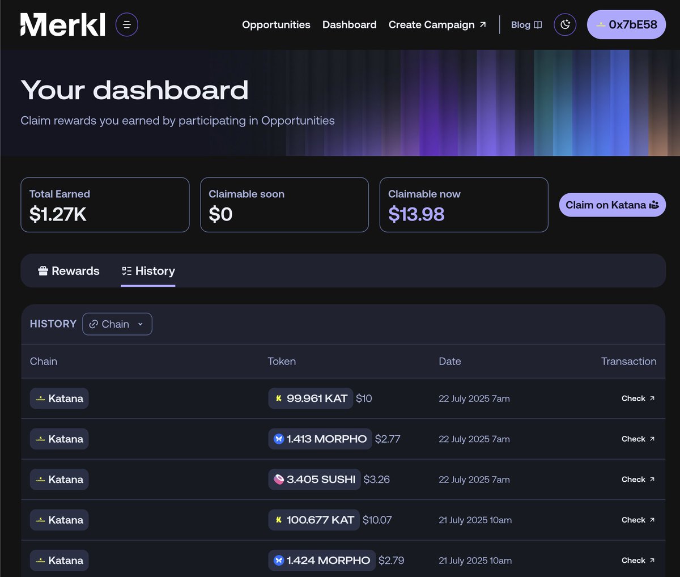Screen dimensions: 680x577
Task: Click the Chain column header in the table
Action: click(44, 361)
